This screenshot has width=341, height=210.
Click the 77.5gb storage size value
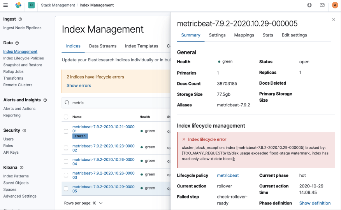(x=223, y=94)
